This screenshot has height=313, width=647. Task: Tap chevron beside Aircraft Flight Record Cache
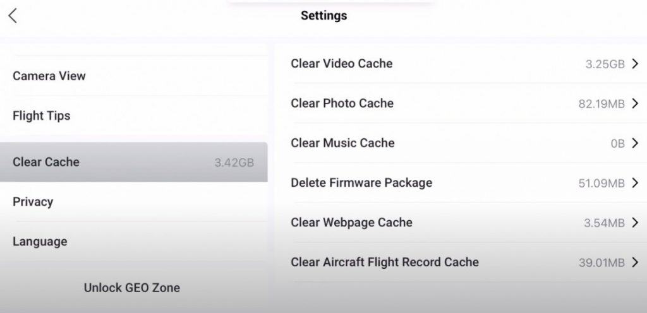pyautogui.click(x=635, y=263)
